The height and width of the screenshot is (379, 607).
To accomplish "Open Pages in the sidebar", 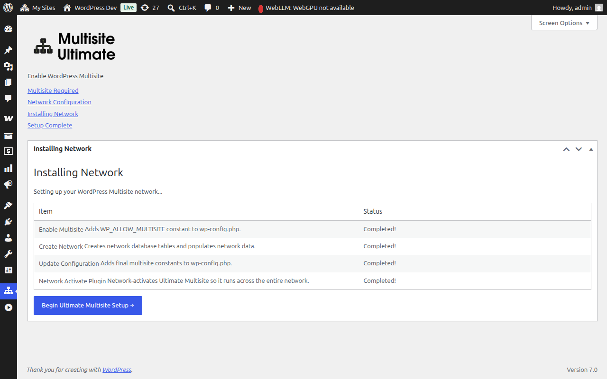I will tap(8, 82).
